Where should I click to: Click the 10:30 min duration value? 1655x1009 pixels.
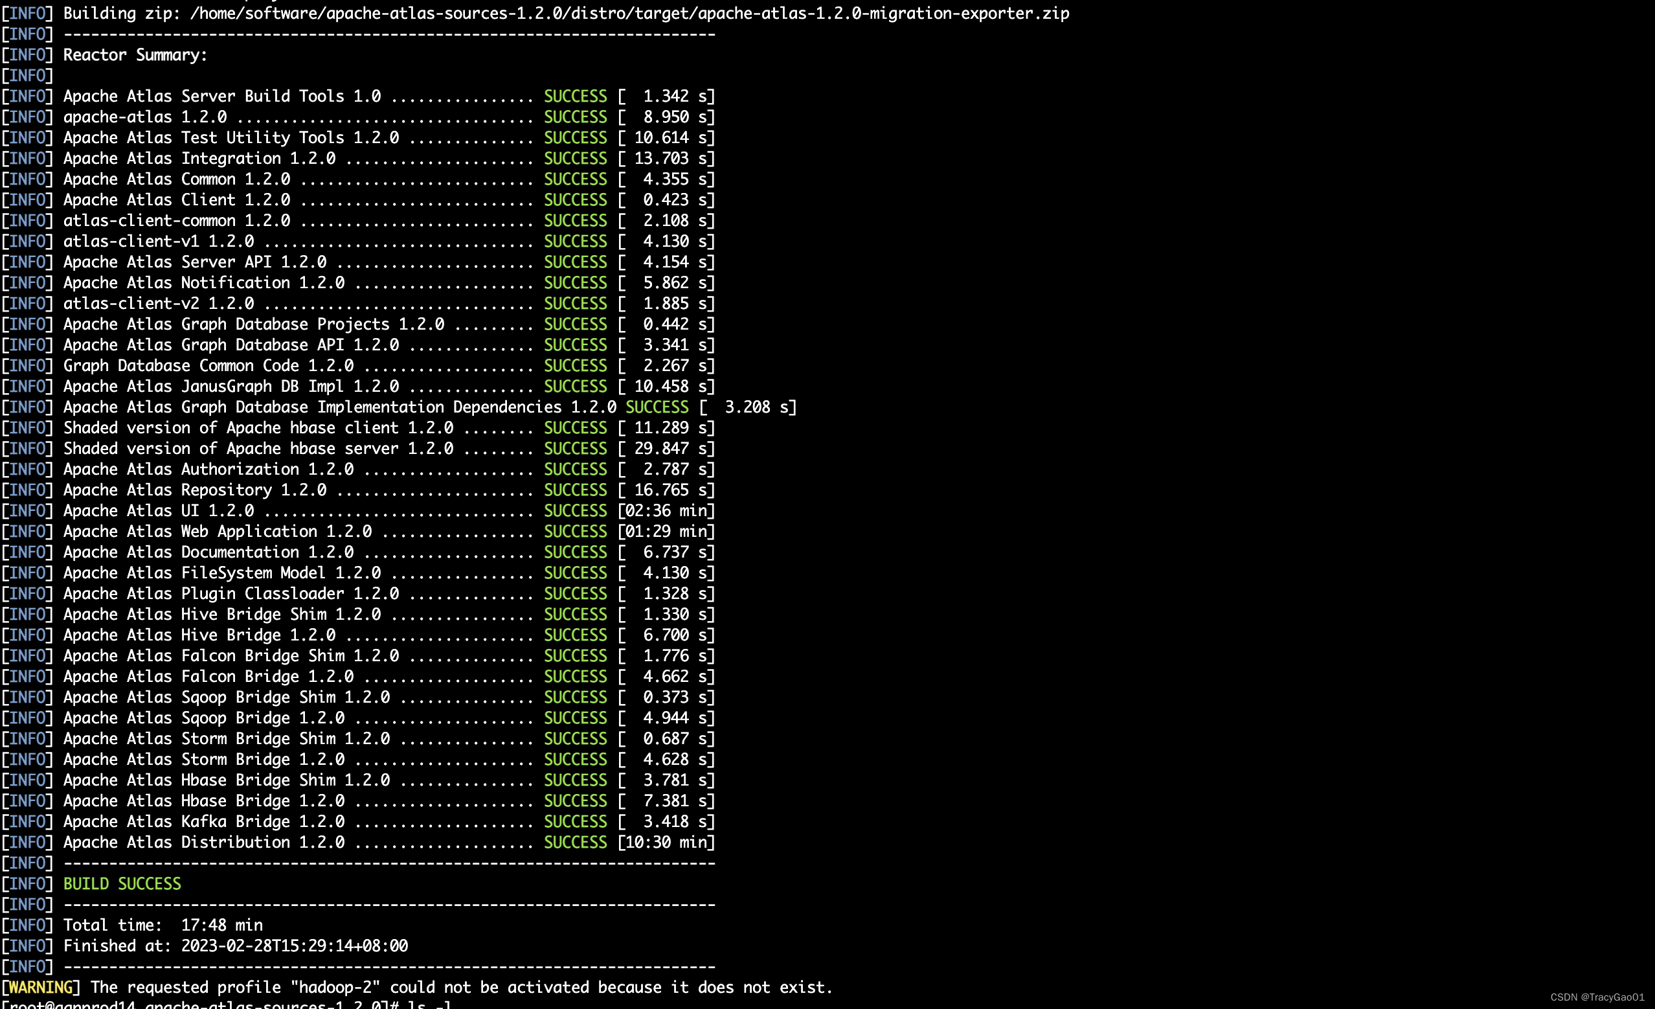(x=667, y=843)
